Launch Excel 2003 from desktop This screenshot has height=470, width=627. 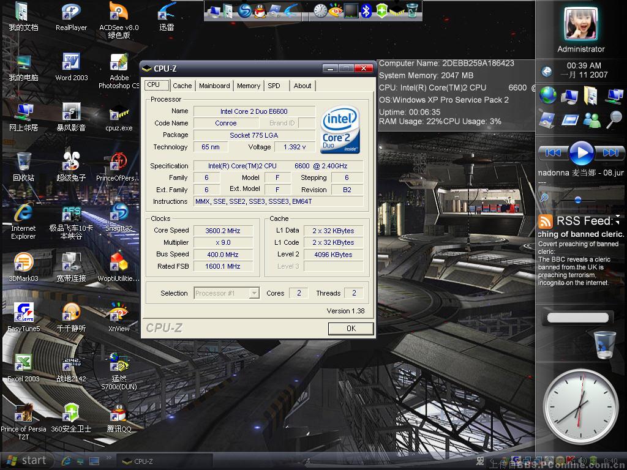(x=23, y=368)
